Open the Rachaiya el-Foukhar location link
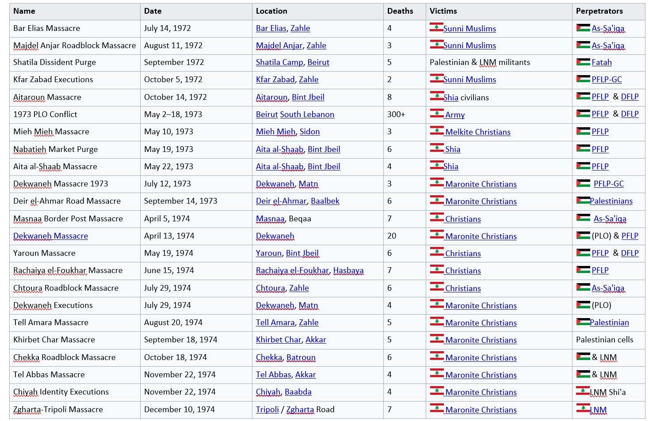The width and height of the screenshot is (649, 421). click(292, 270)
